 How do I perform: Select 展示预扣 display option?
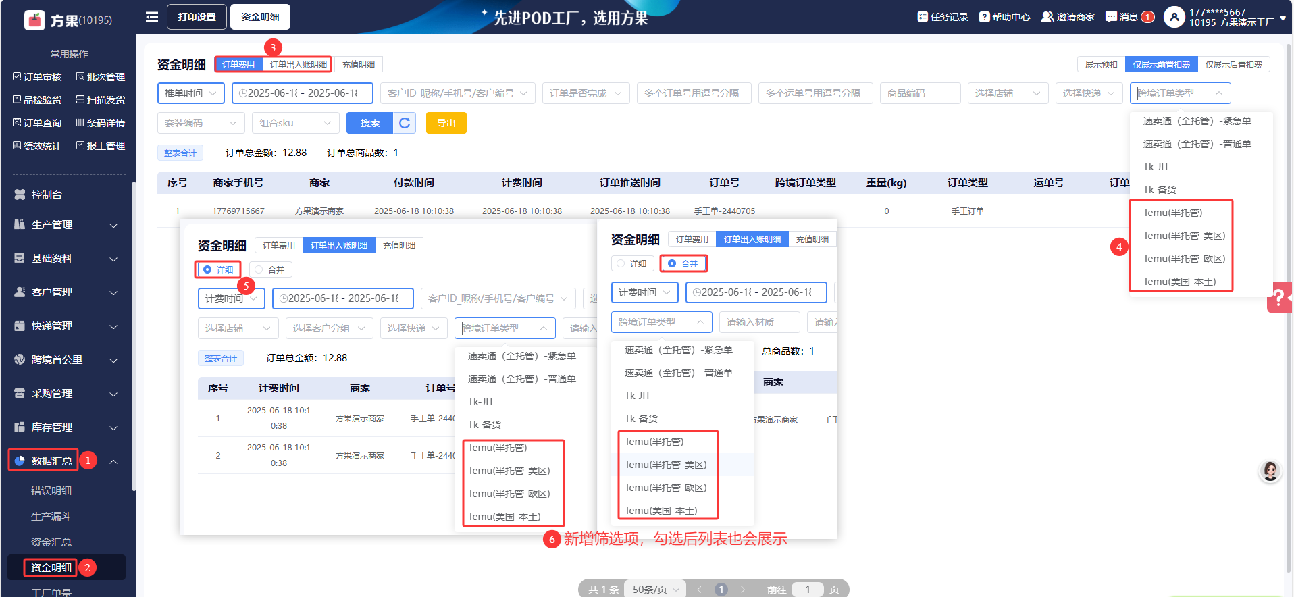coord(1101,65)
